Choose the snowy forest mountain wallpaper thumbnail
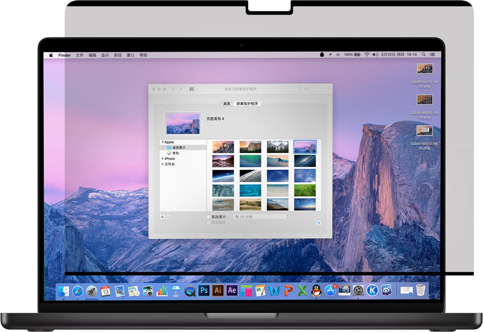 (278, 147)
